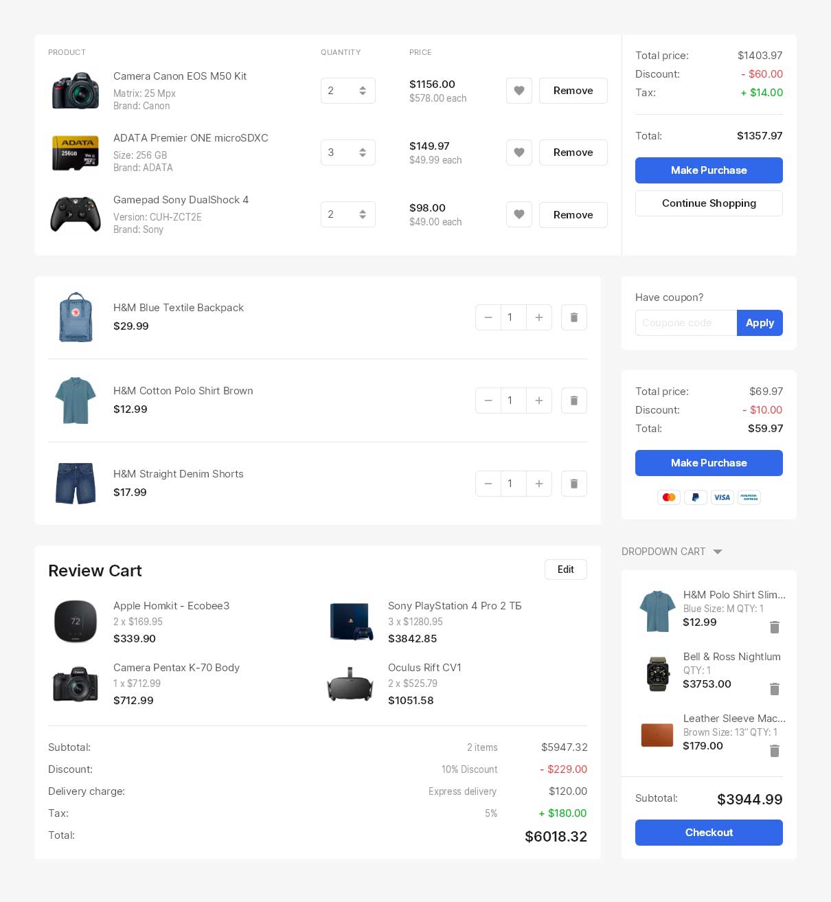
Task: Open ADATA Premier ONE microSDXC product title
Action: click(191, 138)
